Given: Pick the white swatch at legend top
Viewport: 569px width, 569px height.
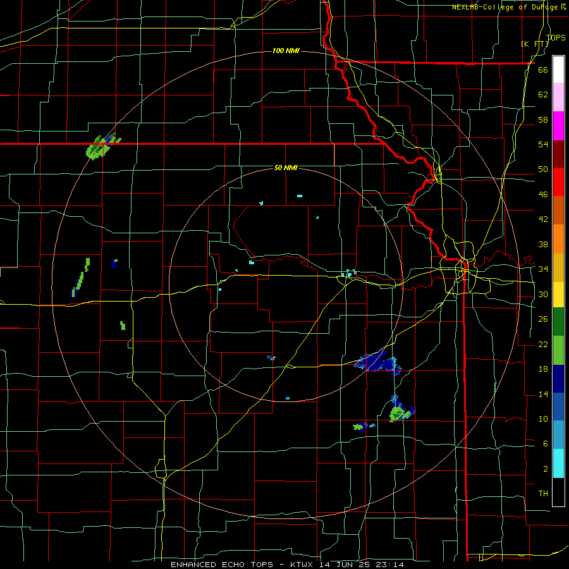Looking at the screenshot, I should pyautogui.click(x=558, y=70).
